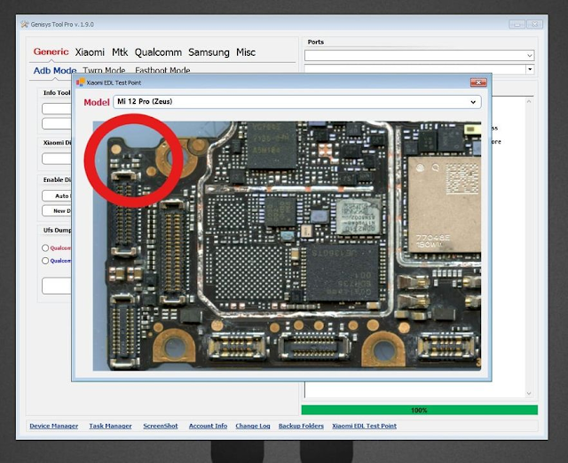568x463 pixels.
Task: Click the log panel scrollbar up arrow
Action: [x=529, y=102]
